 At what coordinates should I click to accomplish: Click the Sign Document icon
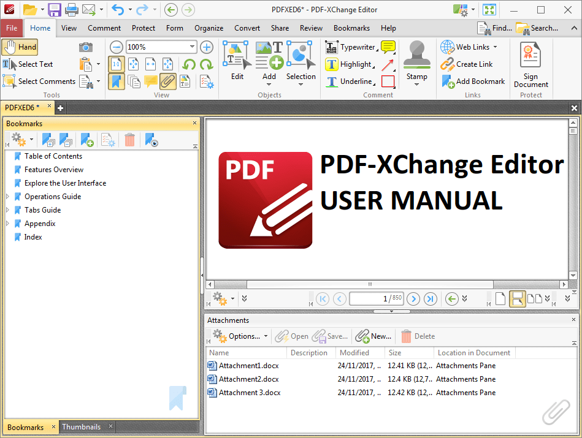(x=530, y=55)
